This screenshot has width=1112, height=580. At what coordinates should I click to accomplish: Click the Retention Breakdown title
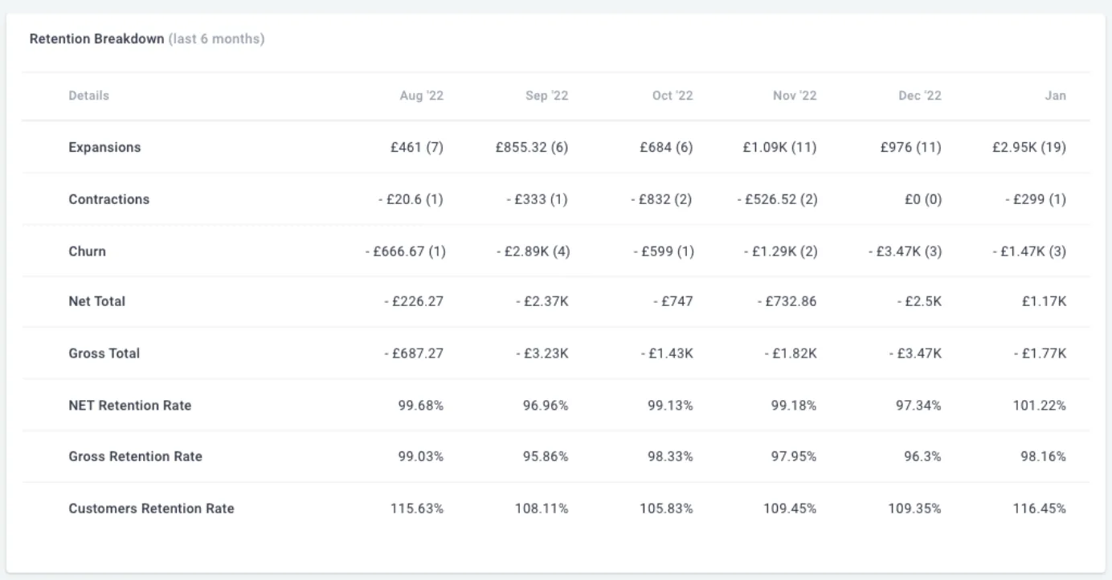click(96, 39)
